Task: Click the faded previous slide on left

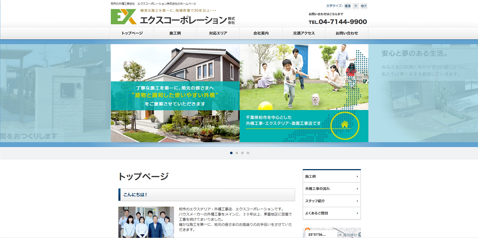Action: click(55, 93)
